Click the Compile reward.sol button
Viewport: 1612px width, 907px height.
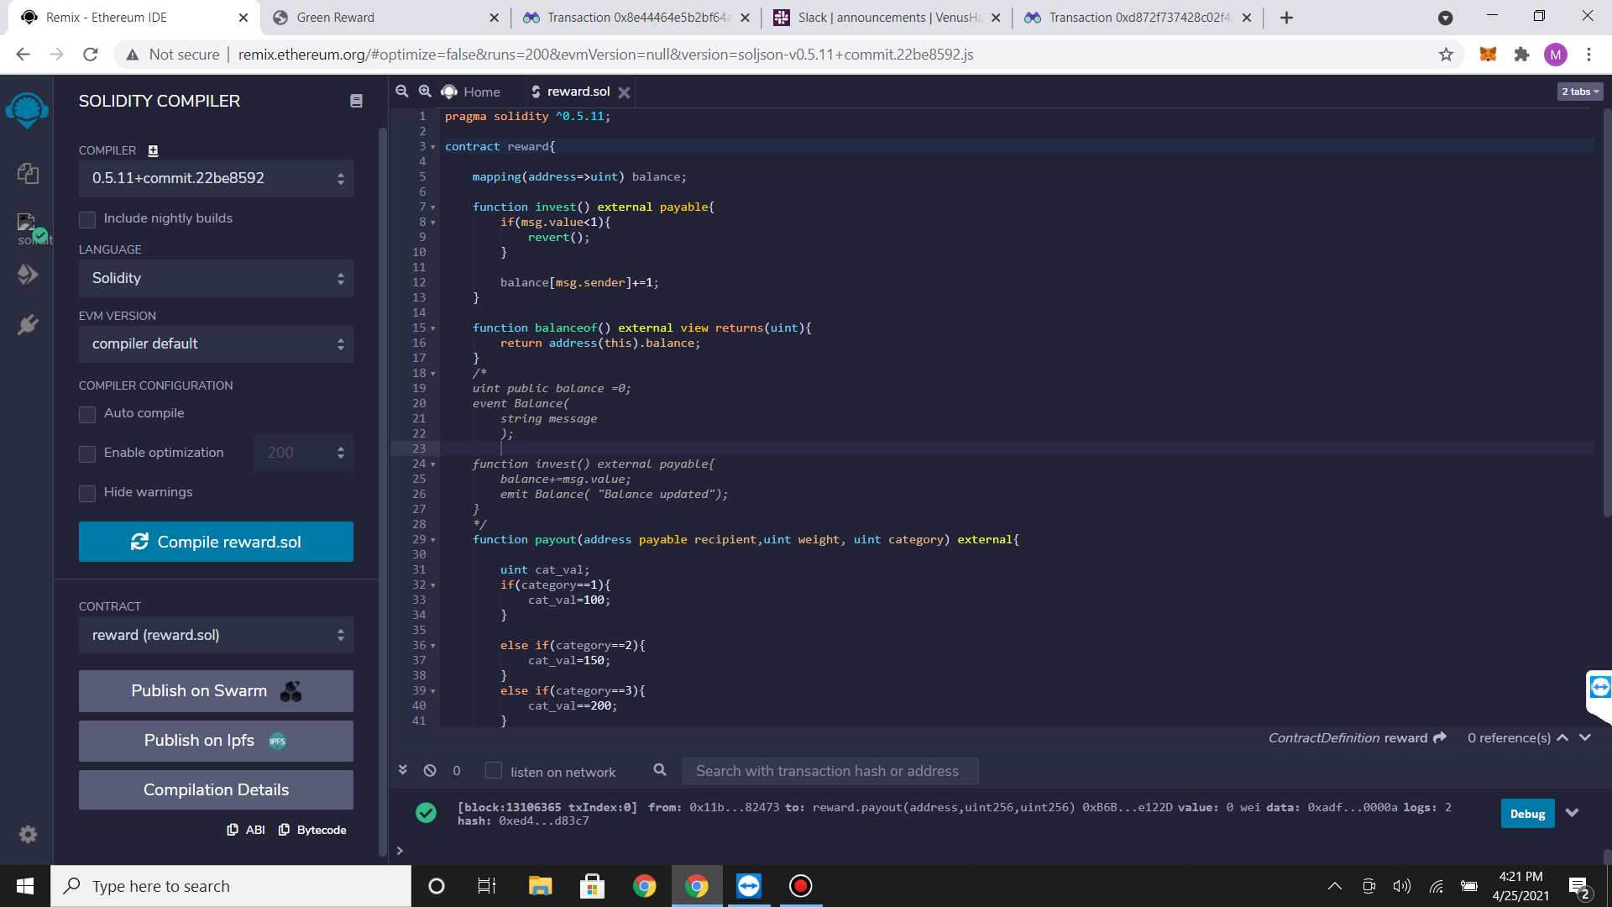216,542
